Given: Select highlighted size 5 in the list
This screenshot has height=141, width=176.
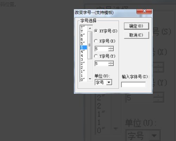Looking at the screenshot, I should pos(83,48).
